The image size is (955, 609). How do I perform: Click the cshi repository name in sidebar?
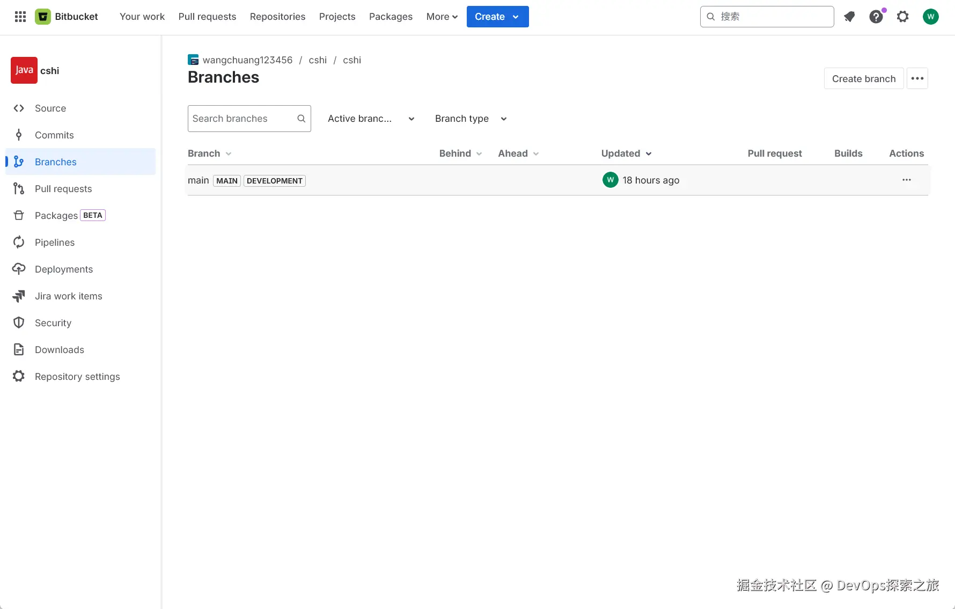click(50, 71)
